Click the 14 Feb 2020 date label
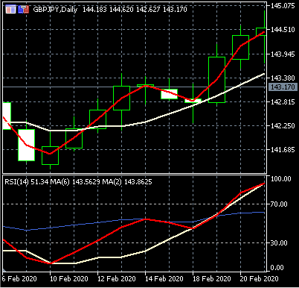299x288 pixels. [x=164, y=279]
